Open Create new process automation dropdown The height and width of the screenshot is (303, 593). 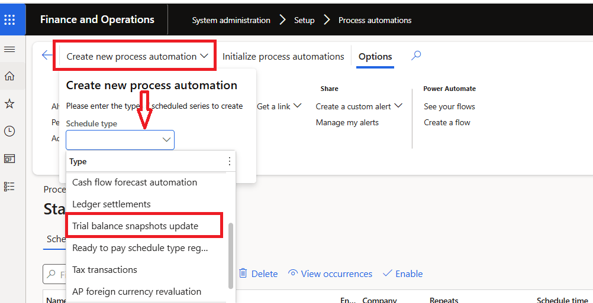coord(137,56)
